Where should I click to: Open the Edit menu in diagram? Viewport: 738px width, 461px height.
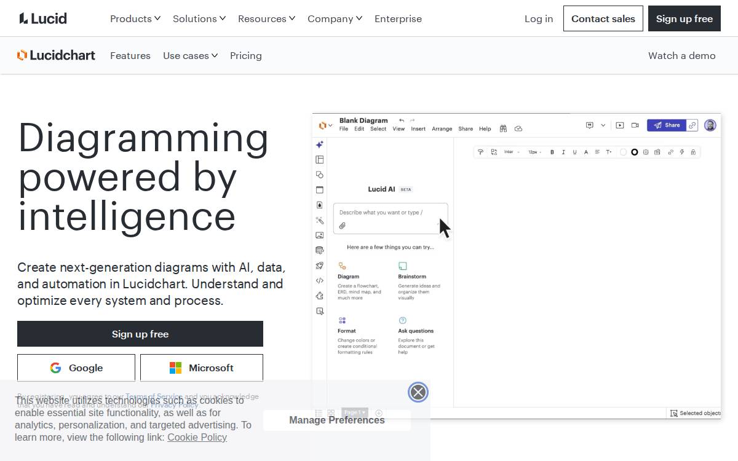click(359, 129)
